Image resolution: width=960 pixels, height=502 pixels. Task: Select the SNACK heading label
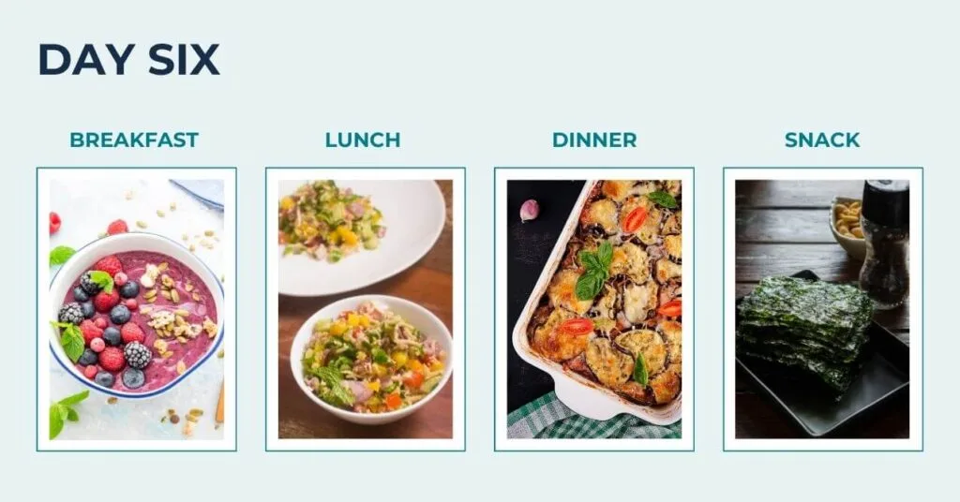coord(822,140)
